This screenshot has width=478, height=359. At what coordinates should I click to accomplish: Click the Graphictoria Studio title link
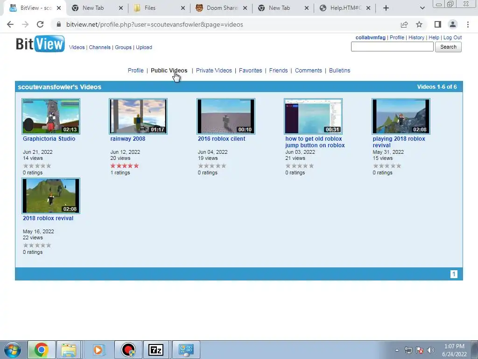coord(49,138)
